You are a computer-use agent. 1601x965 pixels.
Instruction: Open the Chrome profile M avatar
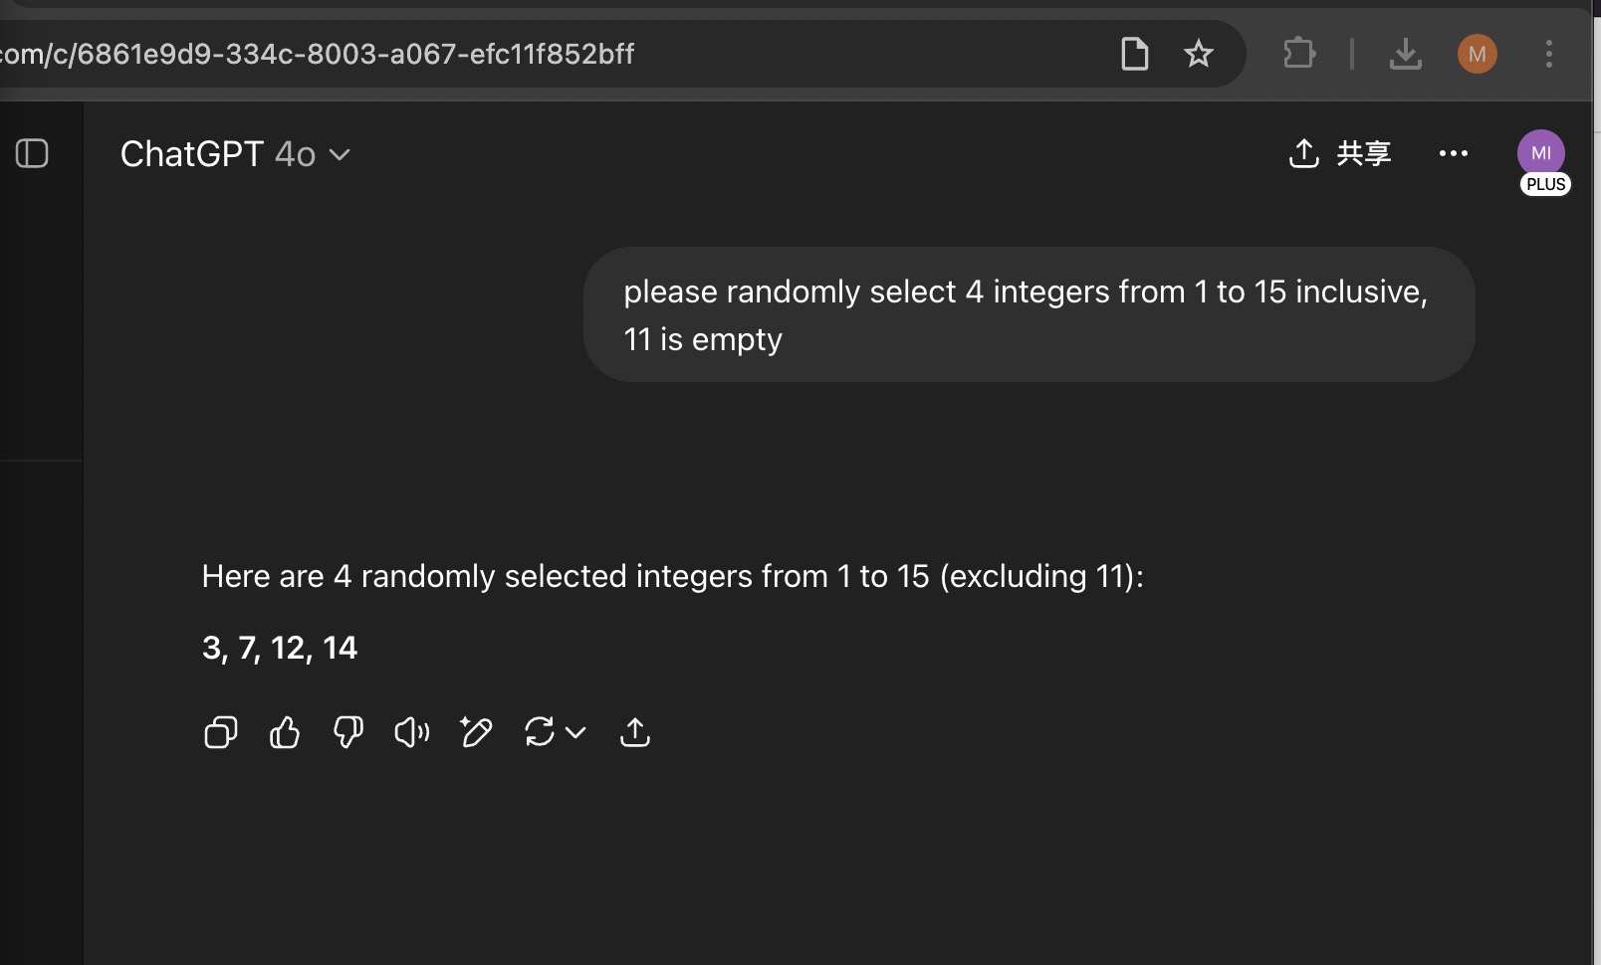tap(1478, 54)
